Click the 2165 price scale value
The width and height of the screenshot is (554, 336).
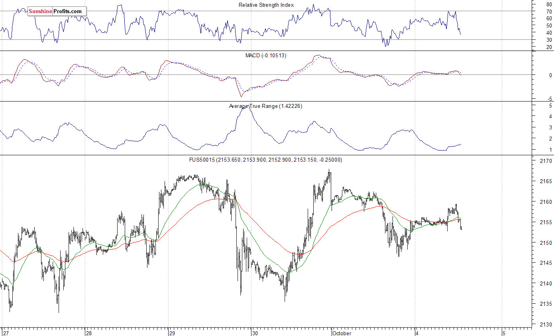coord(546,182)
